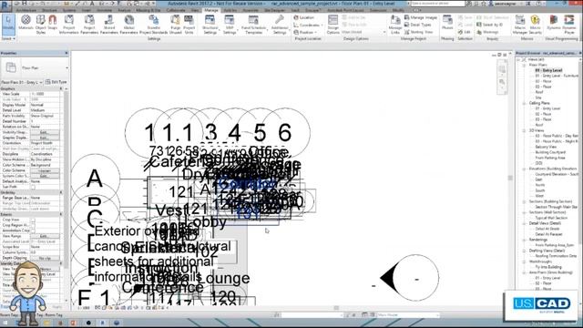583x328 pixels.
Task: Click the Location button
Action: pos(304,17)
